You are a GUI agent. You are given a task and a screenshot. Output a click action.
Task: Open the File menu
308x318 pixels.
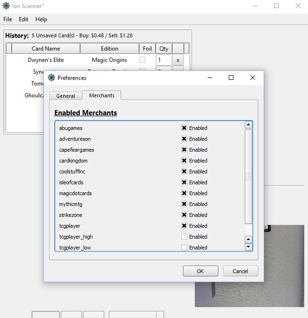tap(8, 19)
